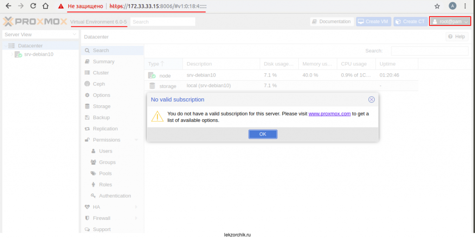
Task: Click OK in the subscription dialog
Action: point(263,134)
